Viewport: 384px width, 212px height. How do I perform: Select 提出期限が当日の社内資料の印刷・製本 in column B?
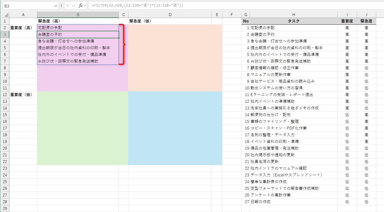point(78,48)
